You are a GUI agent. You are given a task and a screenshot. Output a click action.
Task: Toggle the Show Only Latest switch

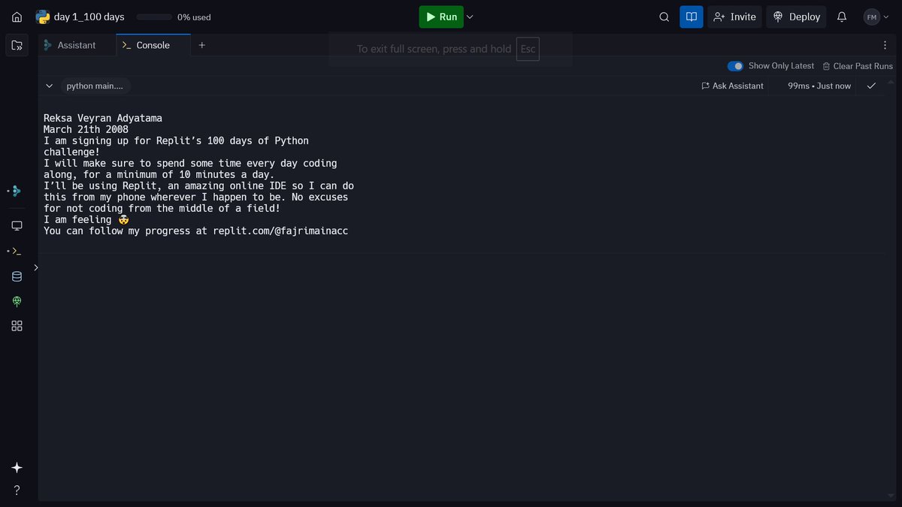tap(735, 66)
